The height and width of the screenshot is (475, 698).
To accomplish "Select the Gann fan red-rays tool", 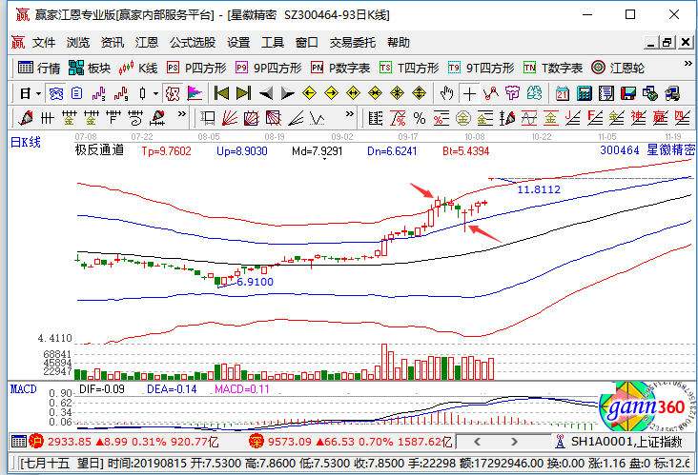I will [230, 118].
